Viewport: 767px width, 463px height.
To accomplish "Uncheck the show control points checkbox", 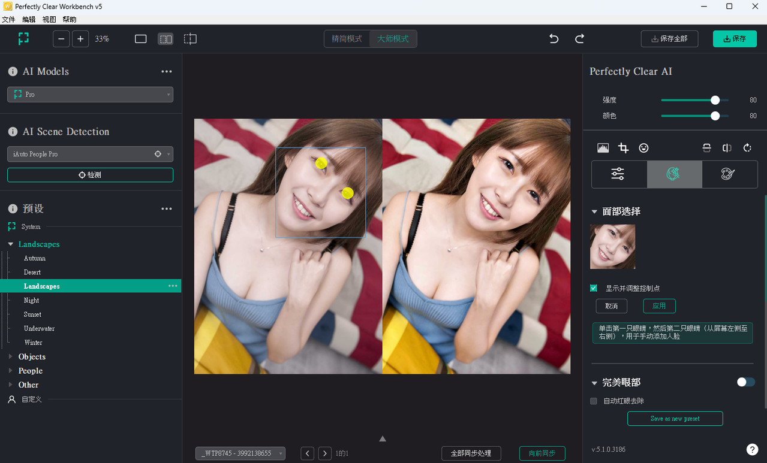I will point(594,288).
